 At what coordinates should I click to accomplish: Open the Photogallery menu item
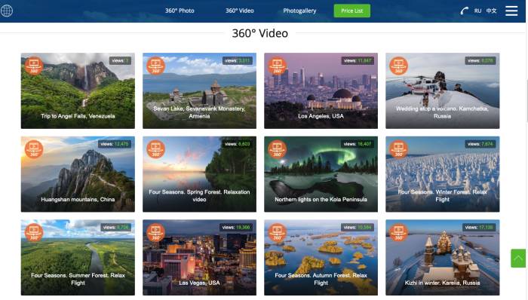(299, 11)
